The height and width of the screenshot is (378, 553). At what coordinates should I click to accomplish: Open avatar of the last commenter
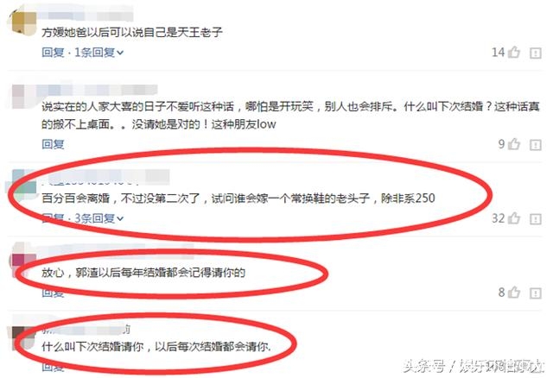pyautogui.click(x=24, y=337)
